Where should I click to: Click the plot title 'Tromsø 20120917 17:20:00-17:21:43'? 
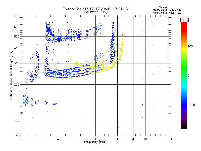(x=95, y=9)
